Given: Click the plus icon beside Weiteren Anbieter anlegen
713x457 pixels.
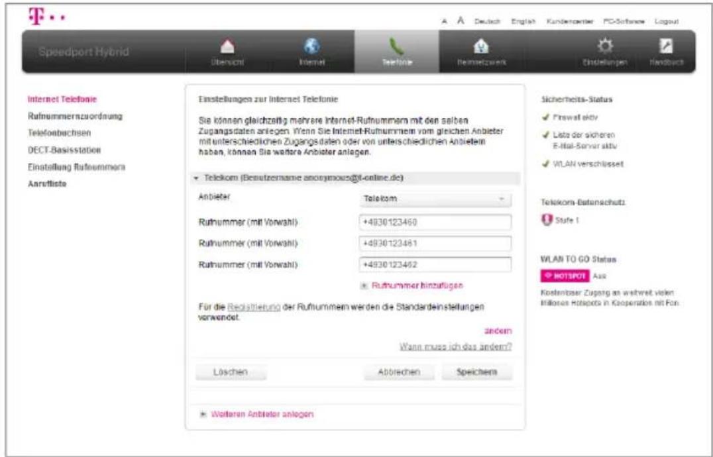Looking at the screenshot, I should pyautogui.click(x=203, y=415).
